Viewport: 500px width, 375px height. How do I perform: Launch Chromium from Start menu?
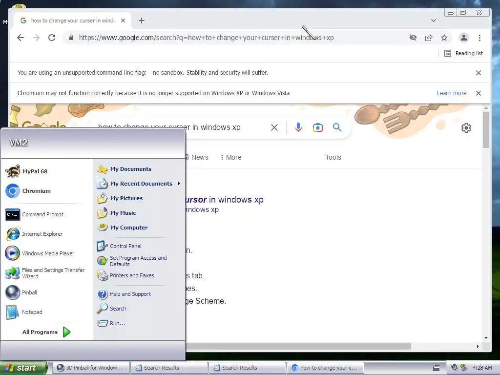[x=28, y=191]
